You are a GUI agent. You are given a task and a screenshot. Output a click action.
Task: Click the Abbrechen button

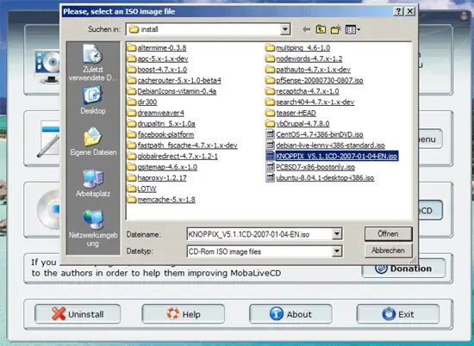tap(388, 250)
